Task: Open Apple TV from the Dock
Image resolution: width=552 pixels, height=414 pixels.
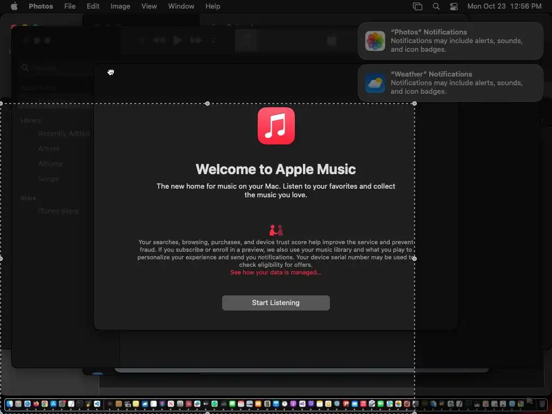Action: pos(205,404)
